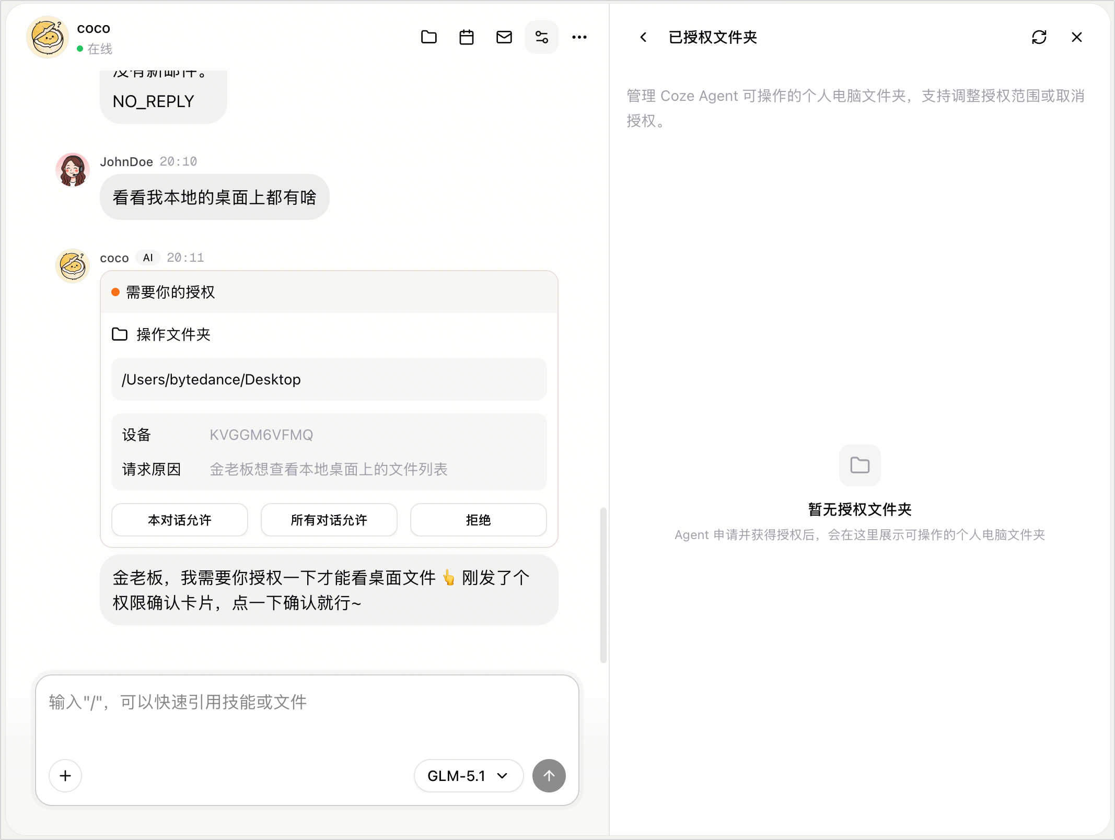
Task: Open the folder icon in chat header
Action: click(x=428, y=37)
